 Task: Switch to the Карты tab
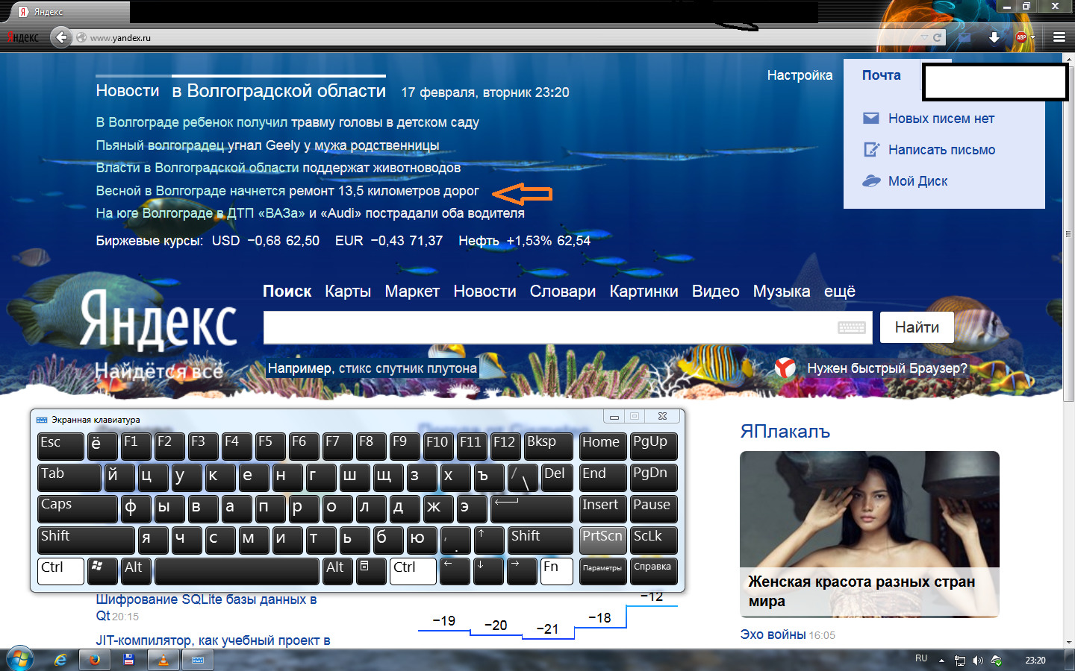coord(347,292)
